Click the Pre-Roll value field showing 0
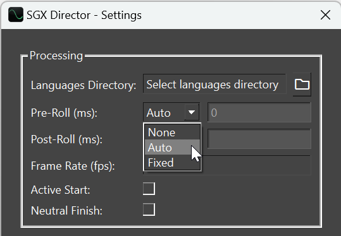Screen dimensions: 341x236 (x=259, y=112)
